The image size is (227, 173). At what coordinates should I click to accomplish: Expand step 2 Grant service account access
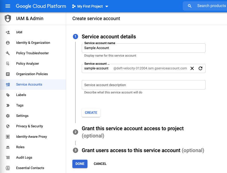(x=133, y=129)
